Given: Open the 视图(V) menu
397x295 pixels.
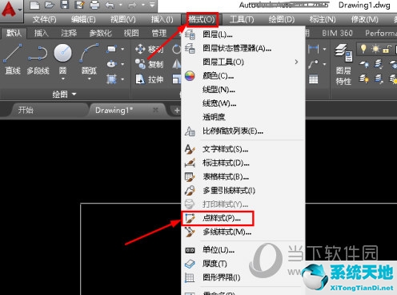Looking at the screenshot, I should [x=123, y=19].
